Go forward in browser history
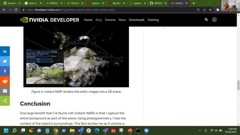 (10, 10)
